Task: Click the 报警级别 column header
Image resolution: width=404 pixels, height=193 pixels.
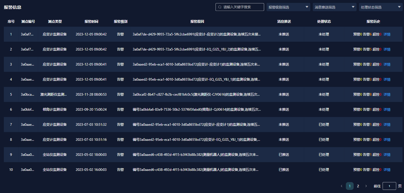Action: pos(121,22)
